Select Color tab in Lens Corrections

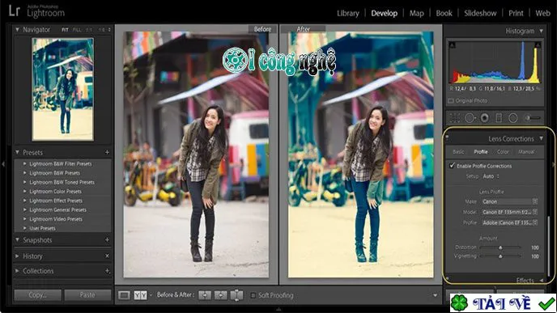pyautogui.click(x=503, y=151)
